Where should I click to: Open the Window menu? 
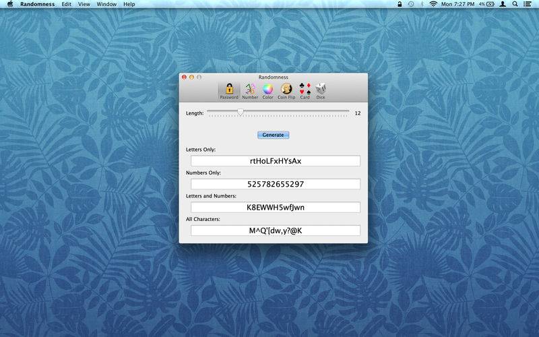(x=106, y=4)
